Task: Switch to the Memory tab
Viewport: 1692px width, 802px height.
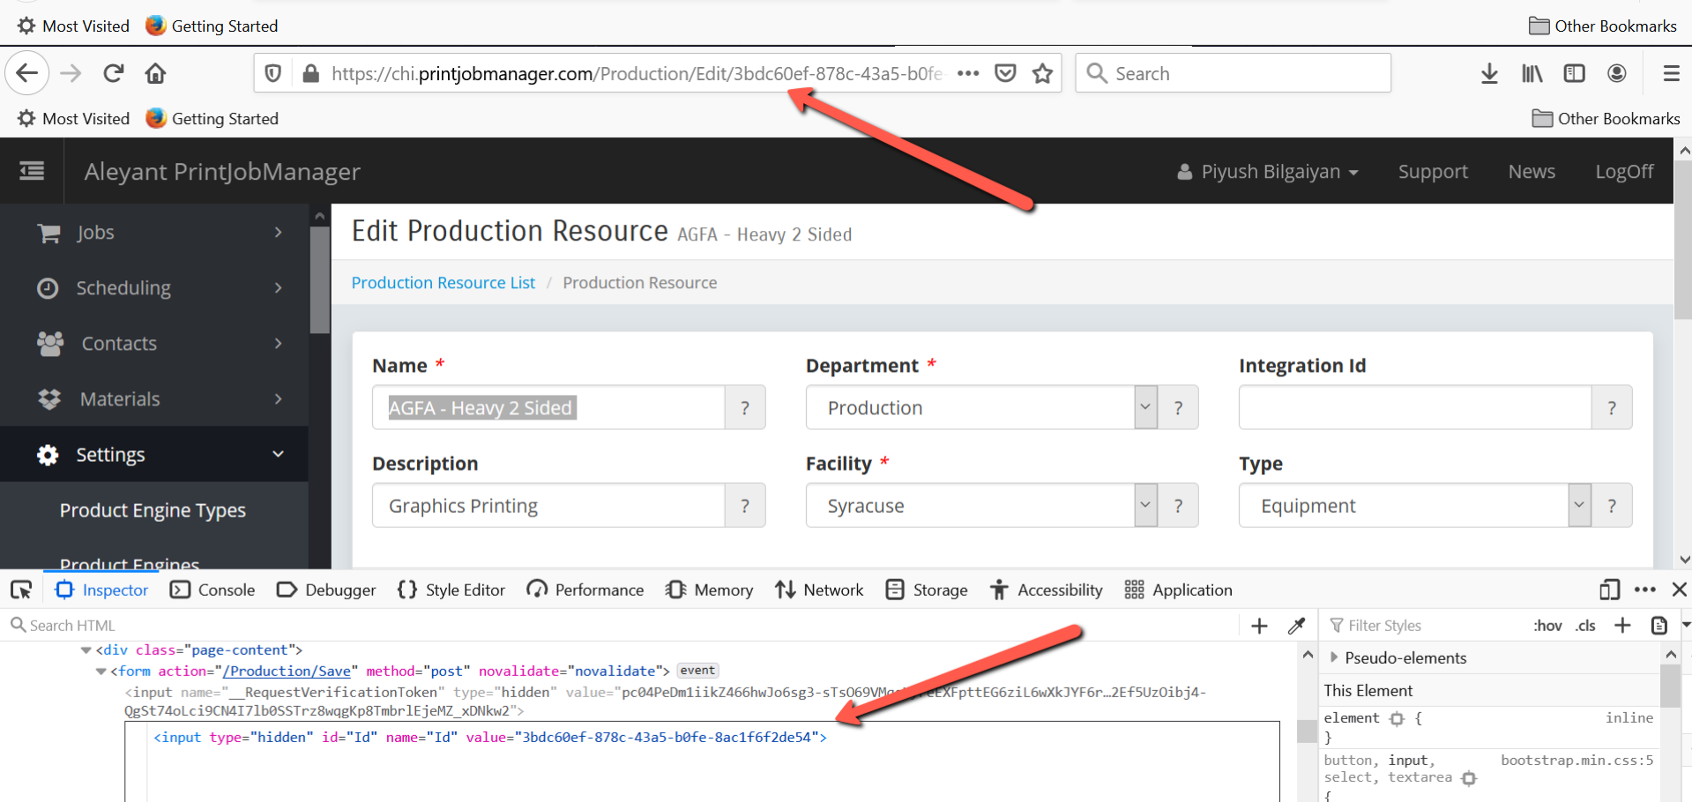Action: point(710,590)
